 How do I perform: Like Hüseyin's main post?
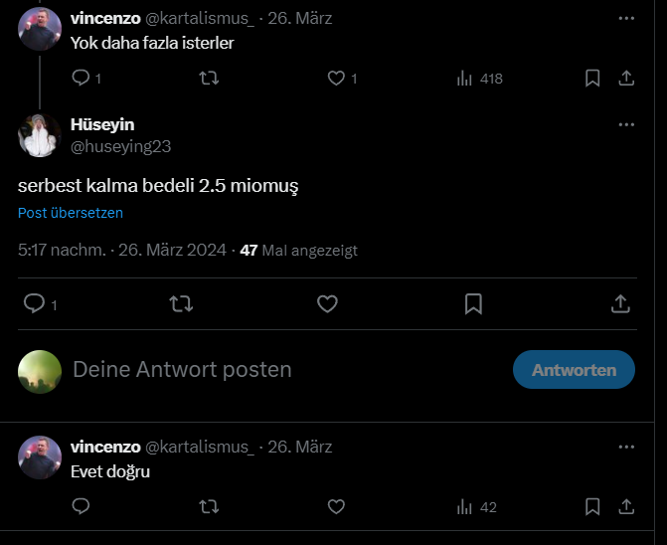pyautogui.click(x=327, y=303)
